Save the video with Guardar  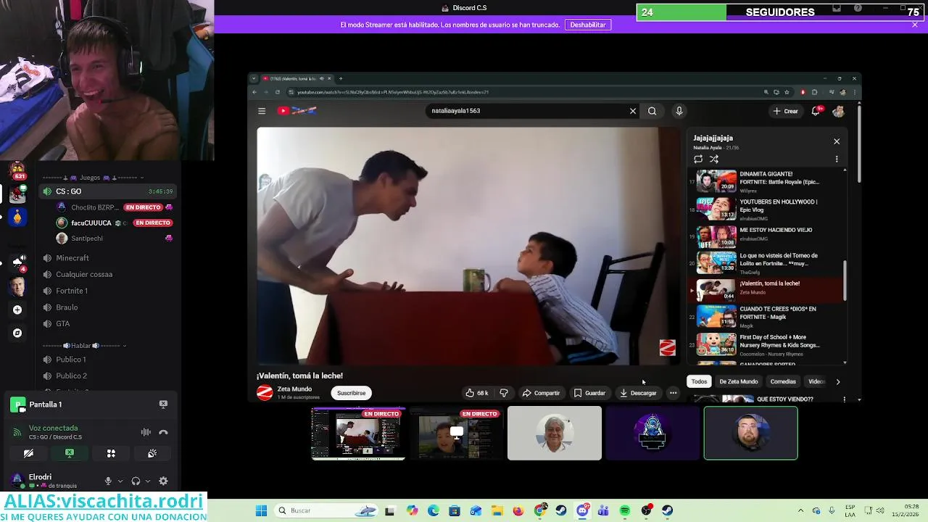pyautogui.click(x=589, y=393)
